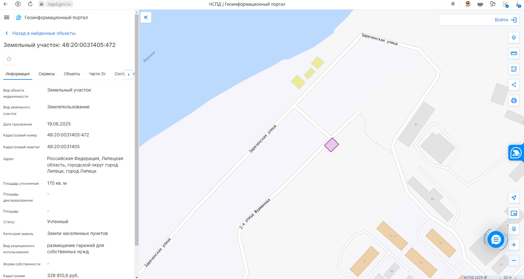Open the hamburger main menu
524x279 pixels.
click(x=7, y=17)
